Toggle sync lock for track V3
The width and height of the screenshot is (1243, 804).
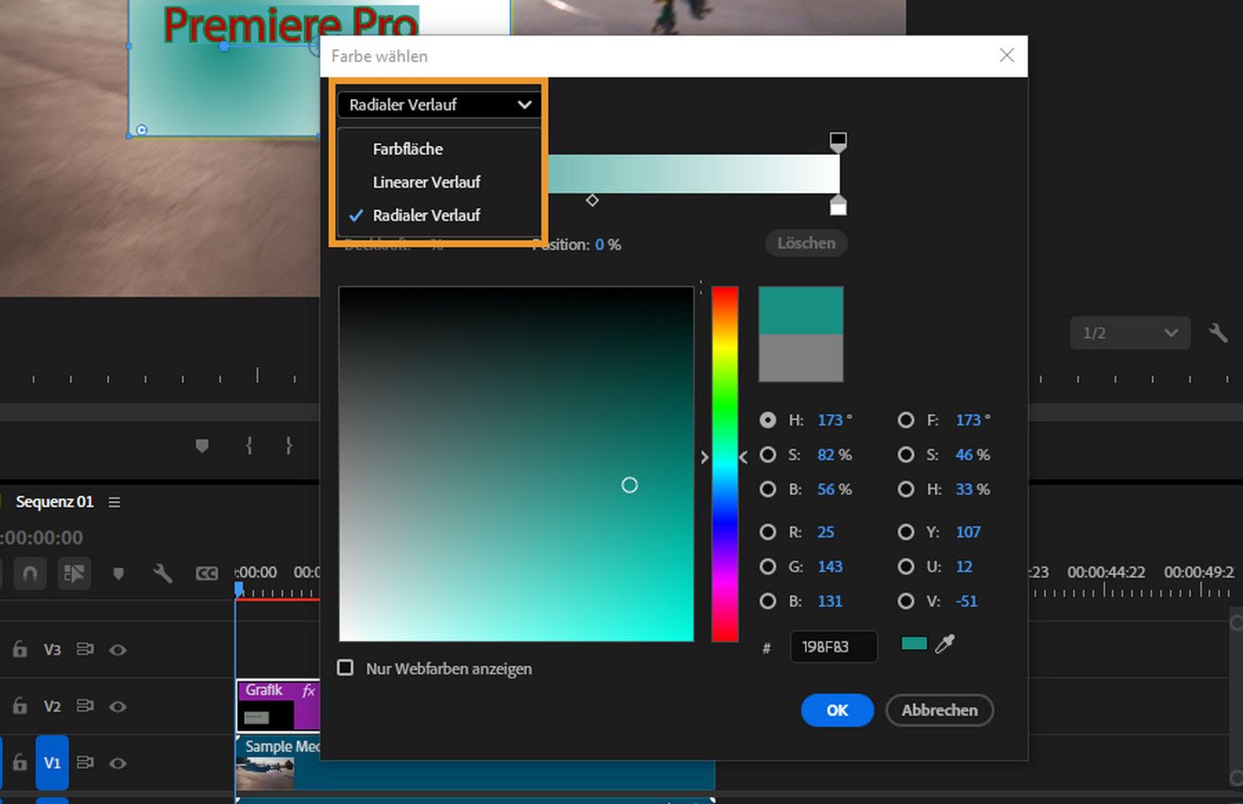[x=85, y=649]
